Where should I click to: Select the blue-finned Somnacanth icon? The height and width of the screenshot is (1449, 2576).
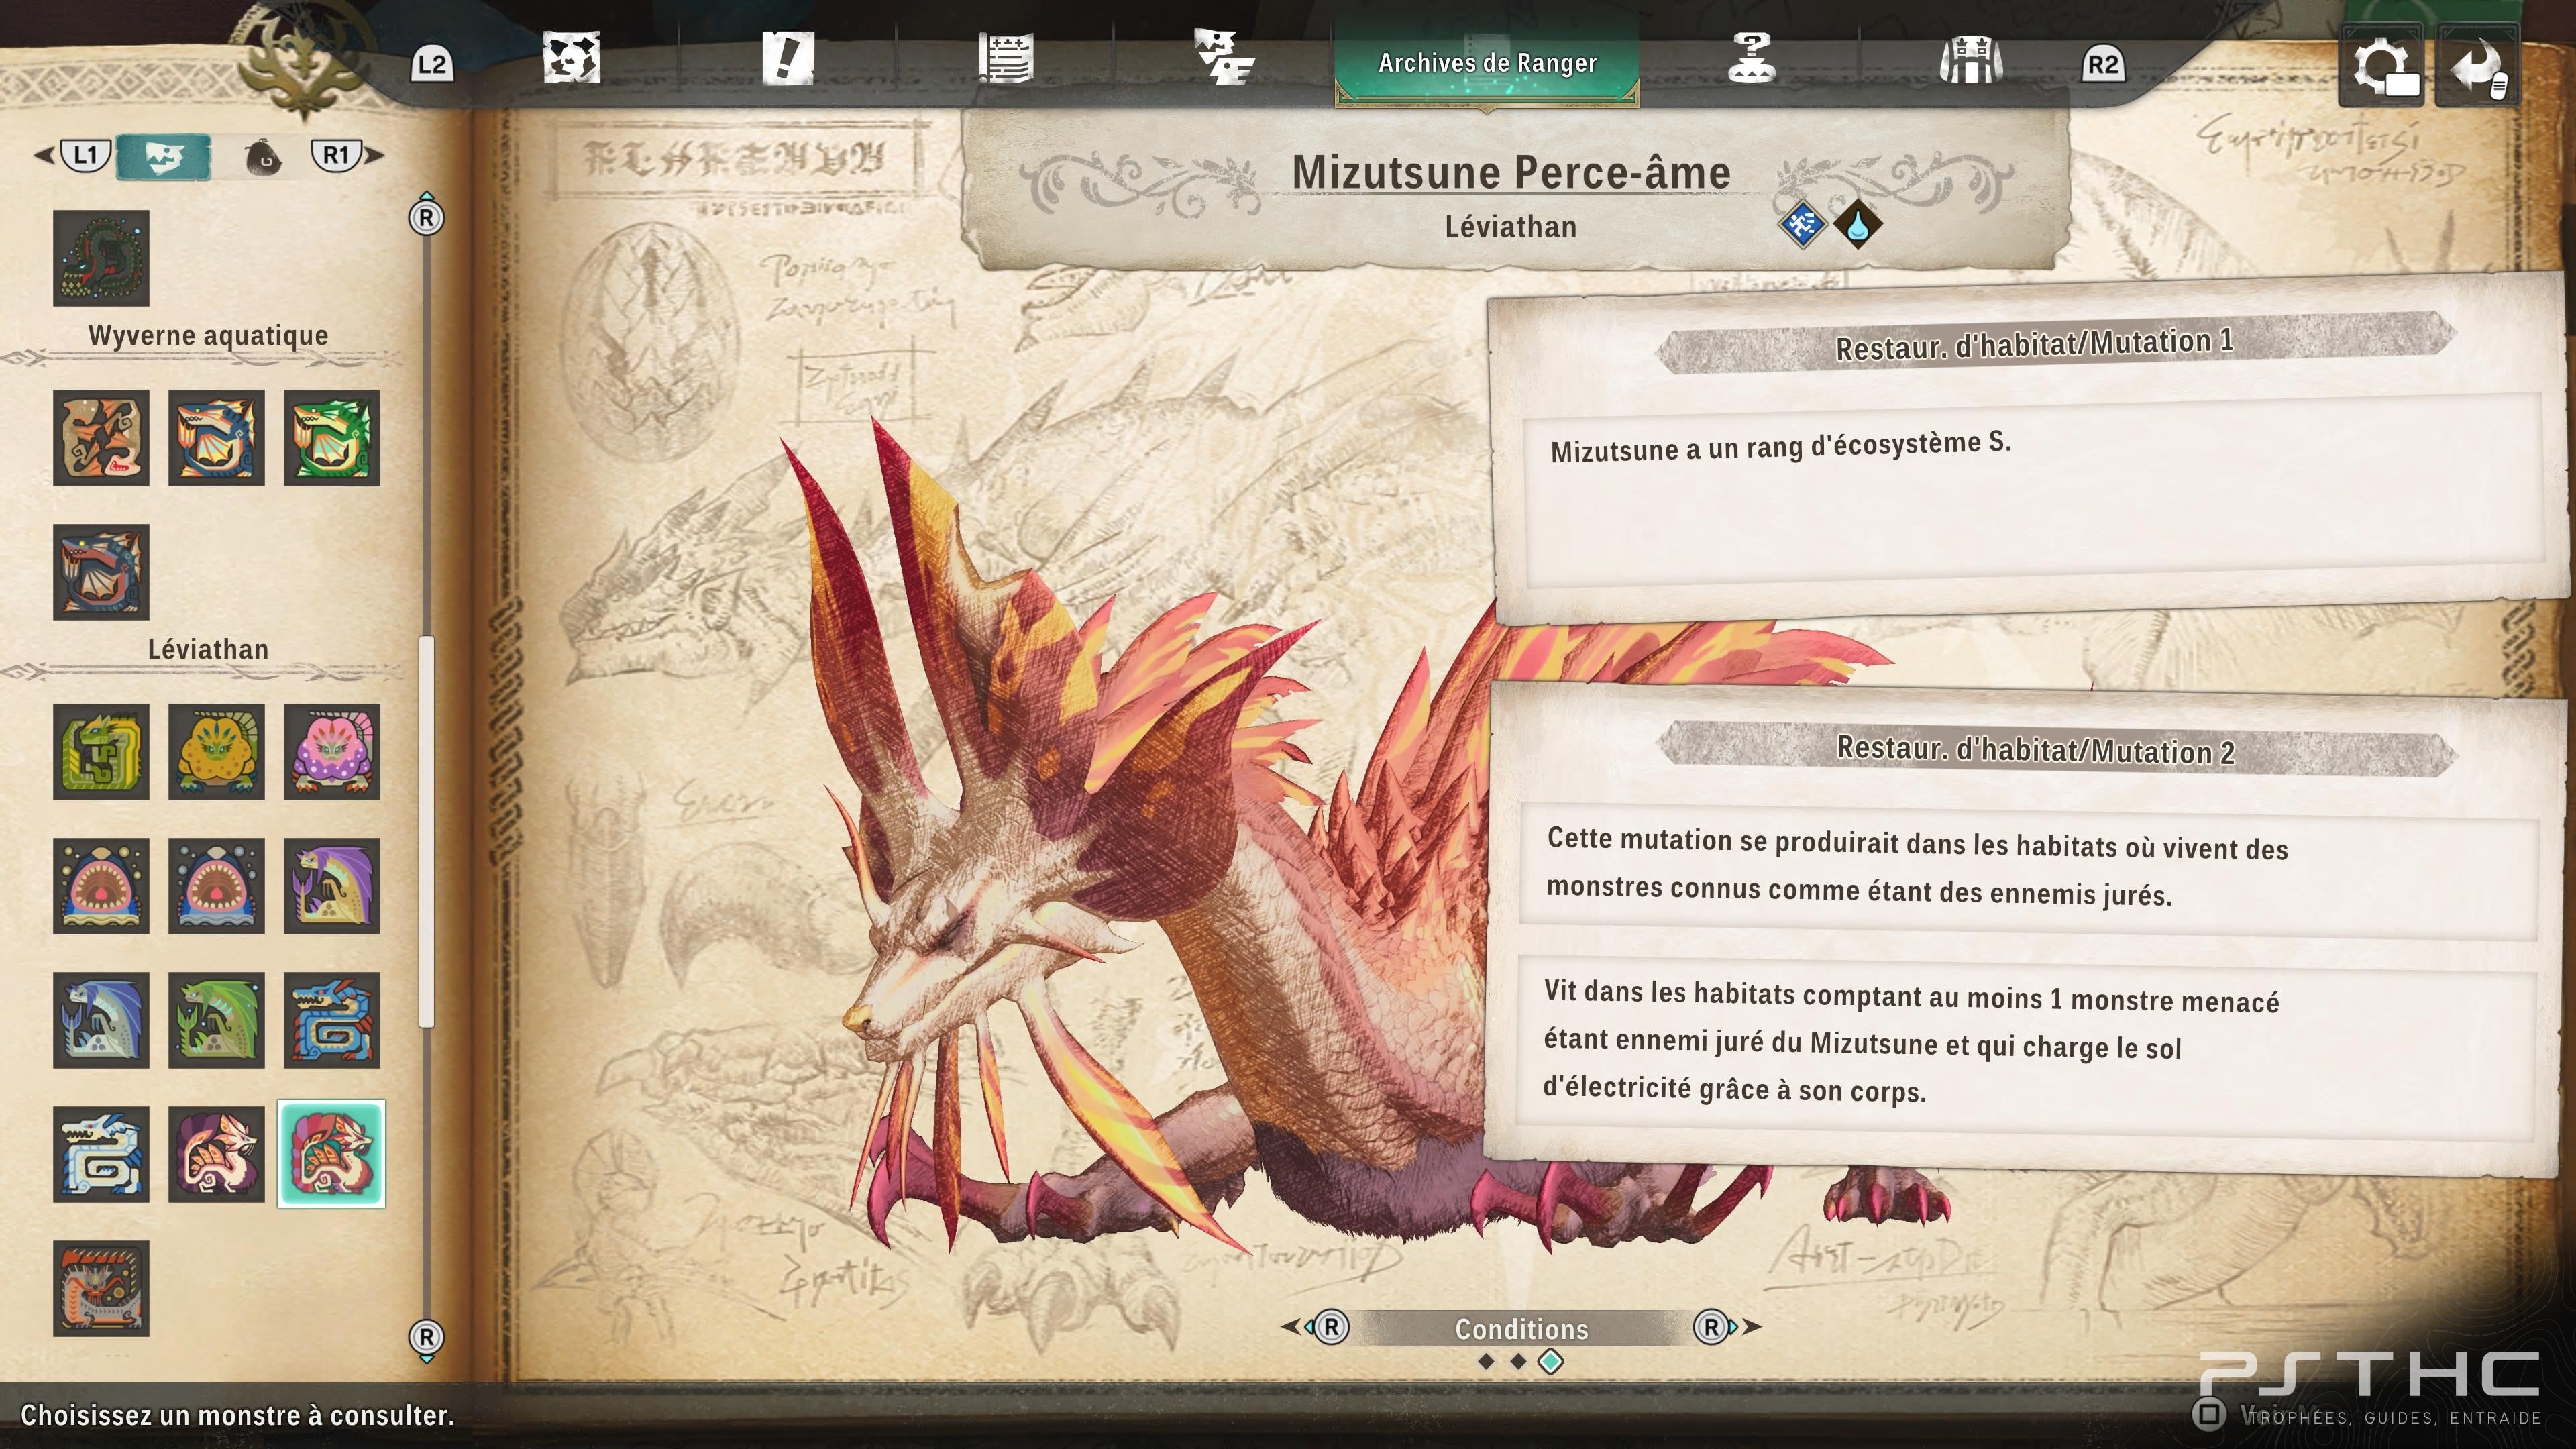(101, 1020)
